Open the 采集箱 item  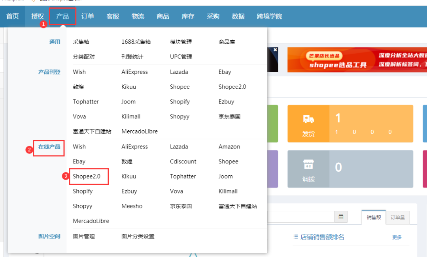[x=81, y=41]
